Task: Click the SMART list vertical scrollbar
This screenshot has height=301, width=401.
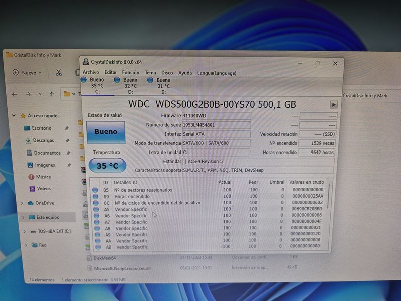Action: (328, 196)
